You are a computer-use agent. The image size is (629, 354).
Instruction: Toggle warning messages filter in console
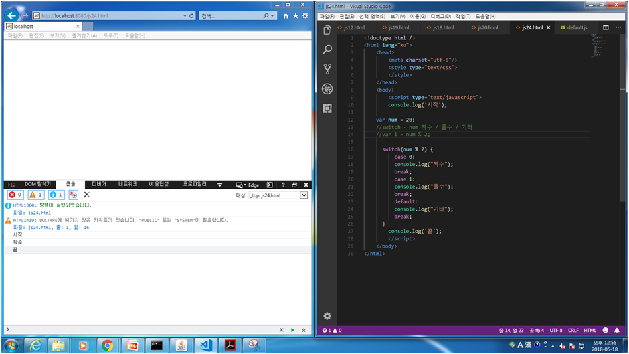[36, 195]
